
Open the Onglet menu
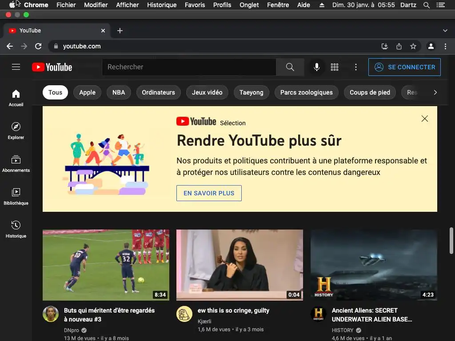[x=249, y=5]
